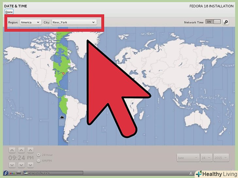This screenshot has width=238, height=178.
Task: Open network time settings gear icon
Action: coord(226,22)
